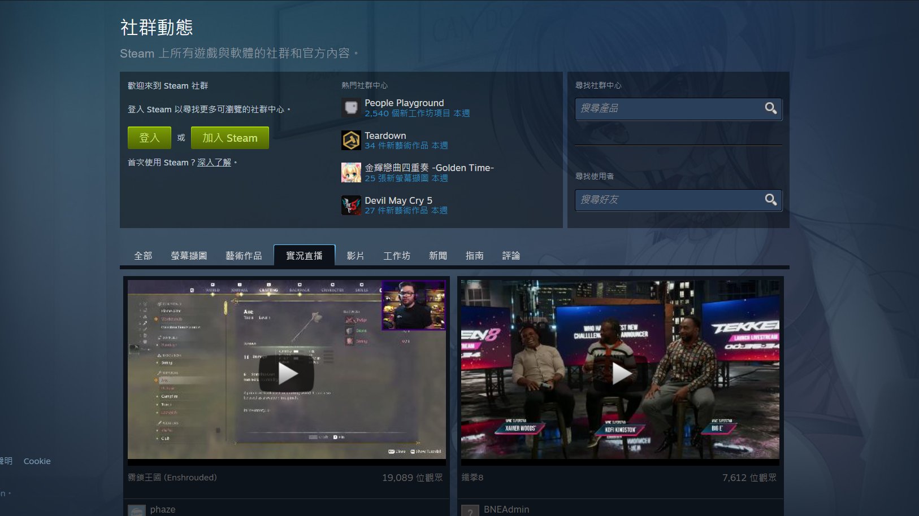Open the Teardown hub link
The height and width of the screenshot is (516, 919).
(x=385, y=135)
